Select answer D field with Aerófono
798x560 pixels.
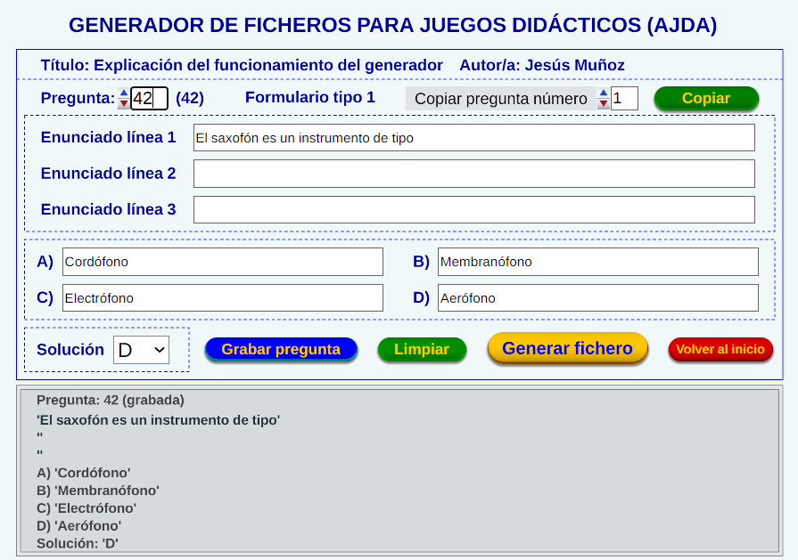pos(597,298)
